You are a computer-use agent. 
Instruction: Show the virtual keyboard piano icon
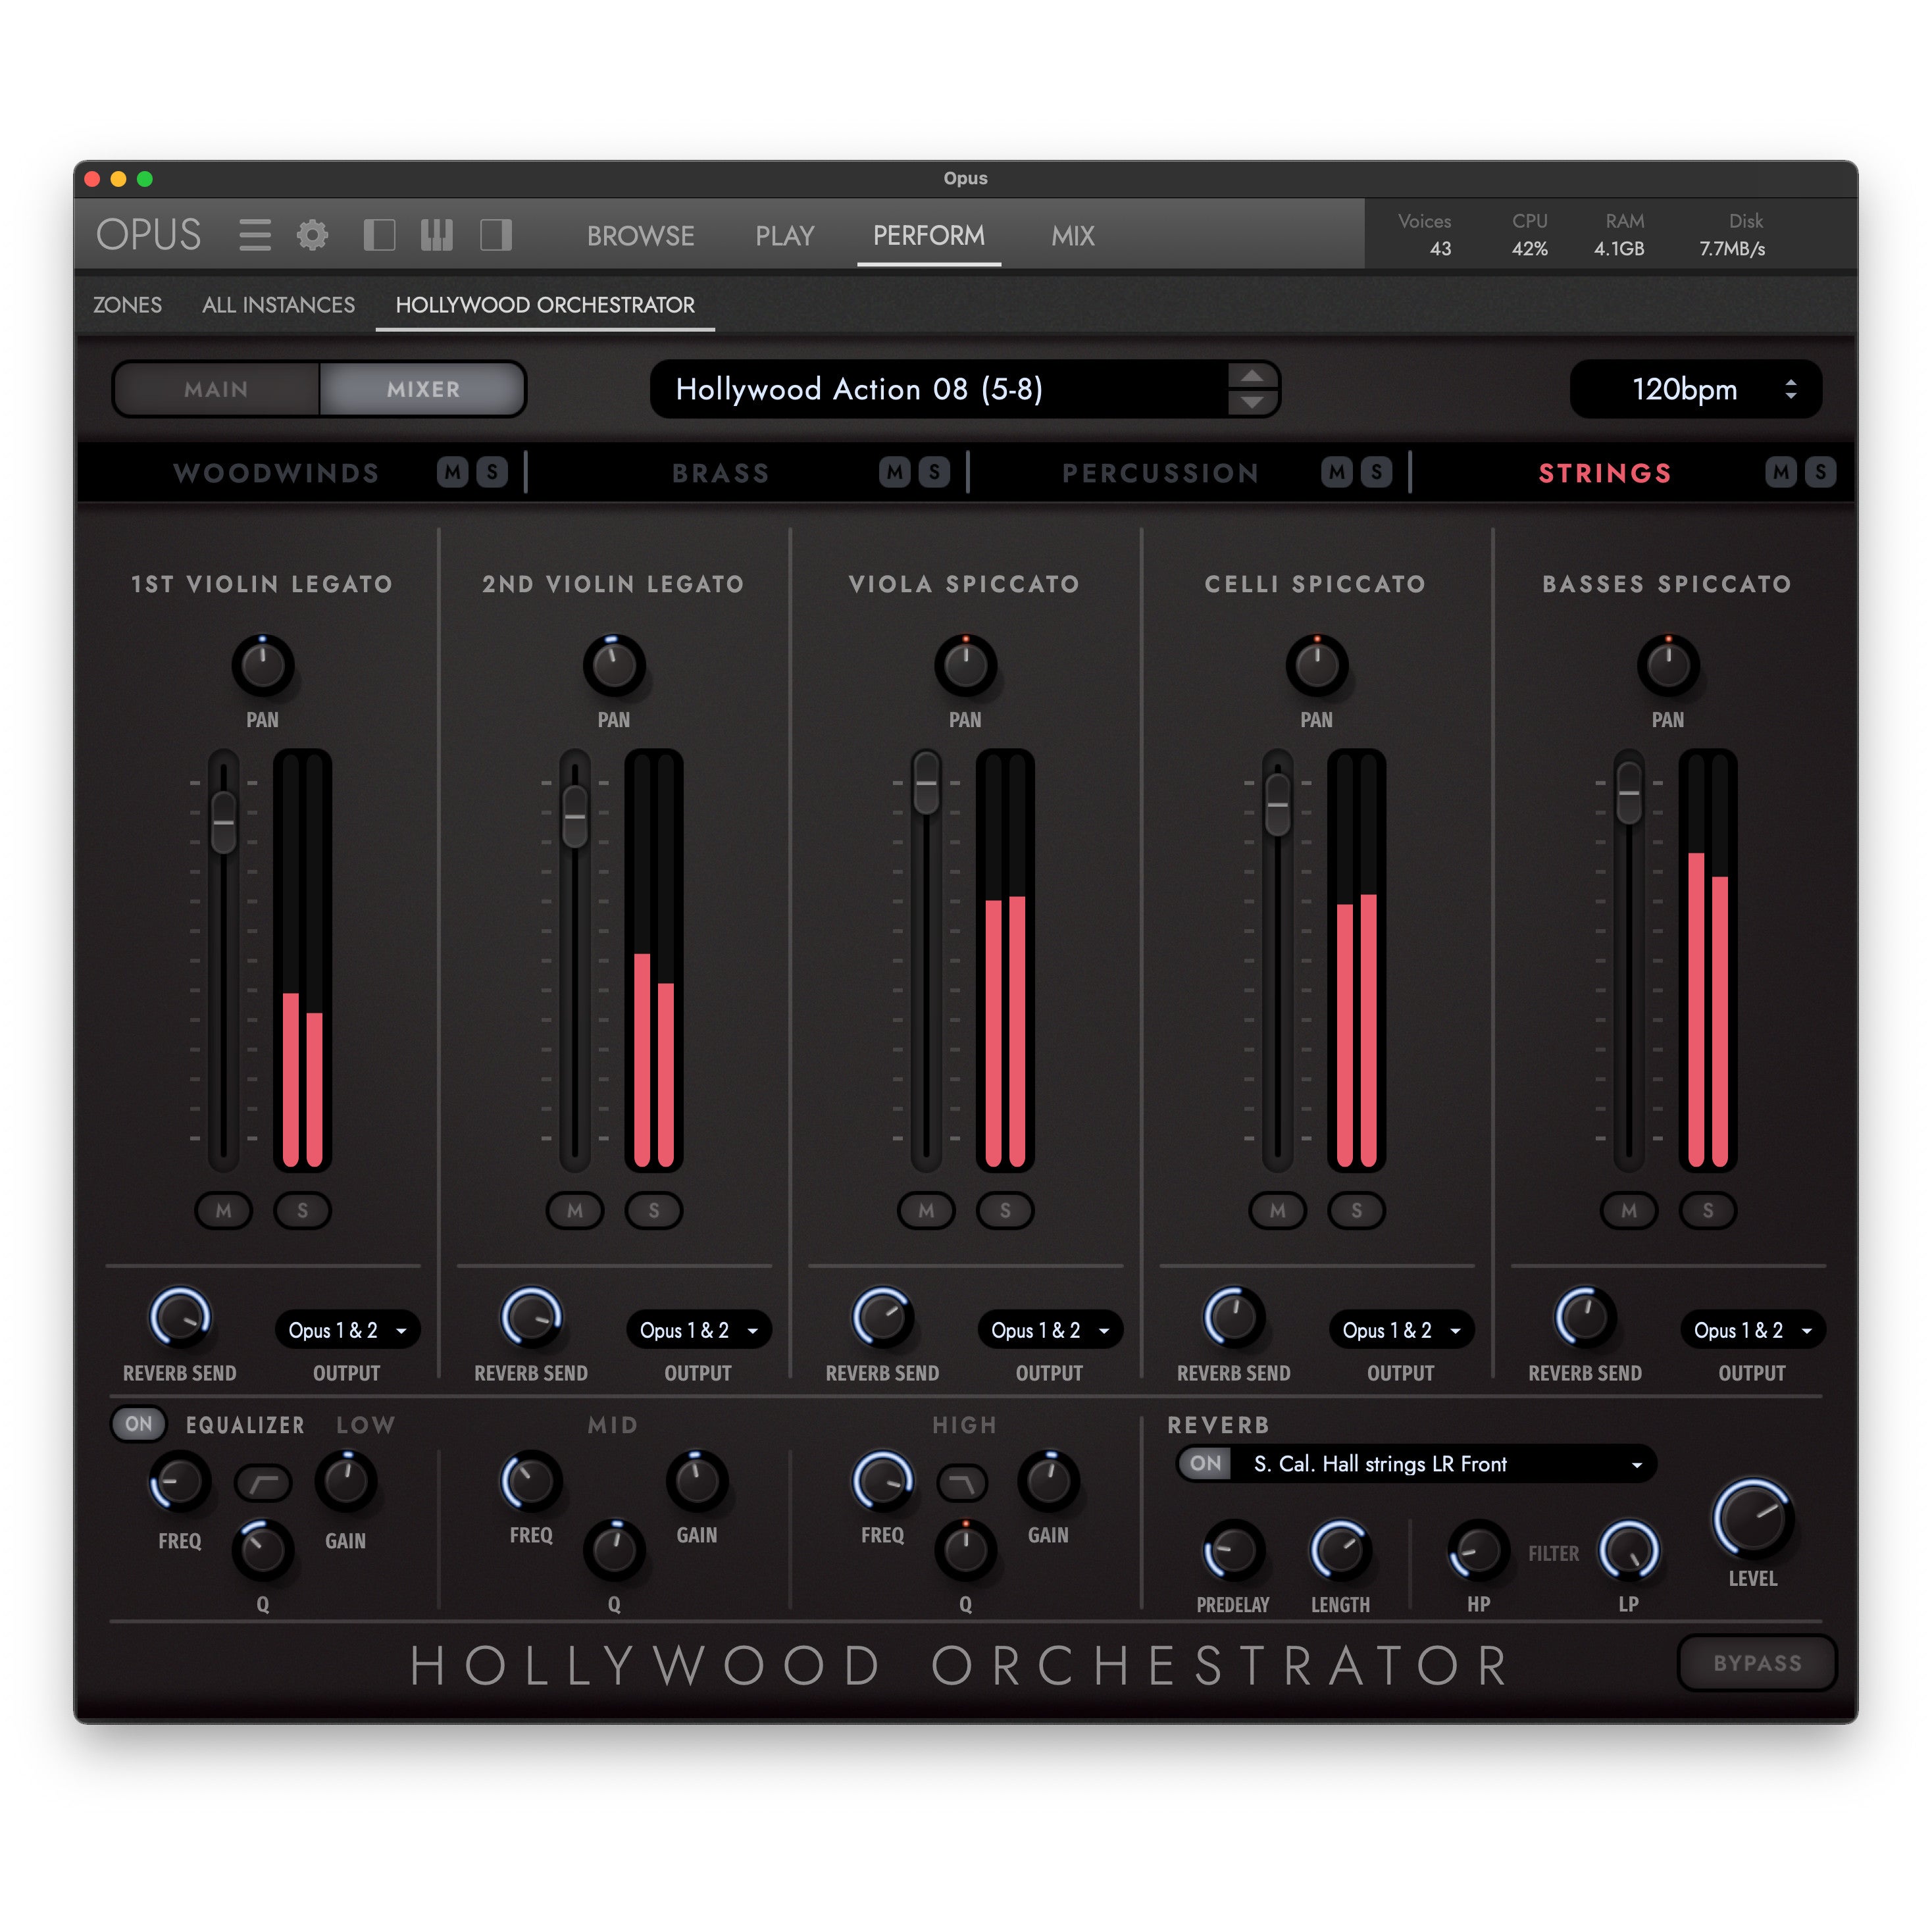point(437,235)
